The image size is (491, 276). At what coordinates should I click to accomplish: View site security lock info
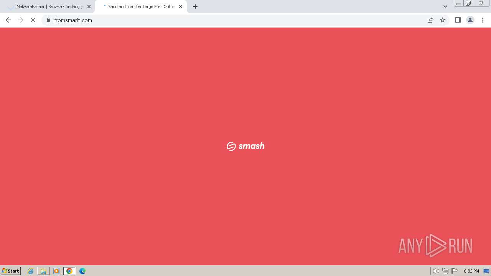point(48,20)
